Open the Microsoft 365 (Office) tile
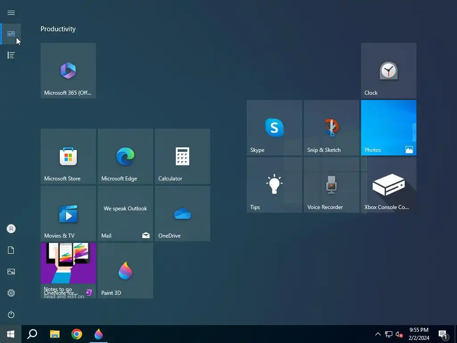 tap(68, 71)
